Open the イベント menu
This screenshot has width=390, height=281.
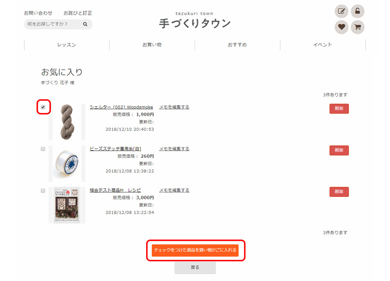[323, 45]
